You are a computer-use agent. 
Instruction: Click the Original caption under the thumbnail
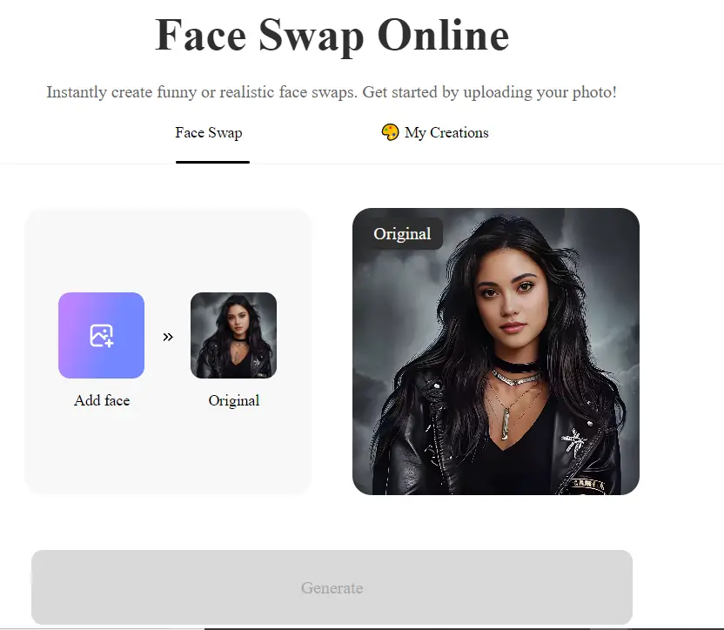pos(234,400)
